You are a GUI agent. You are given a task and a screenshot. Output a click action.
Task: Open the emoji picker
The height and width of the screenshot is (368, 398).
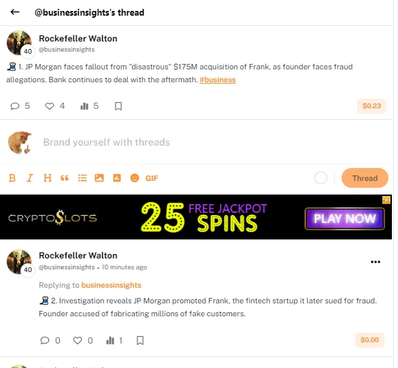pos(135,178)
